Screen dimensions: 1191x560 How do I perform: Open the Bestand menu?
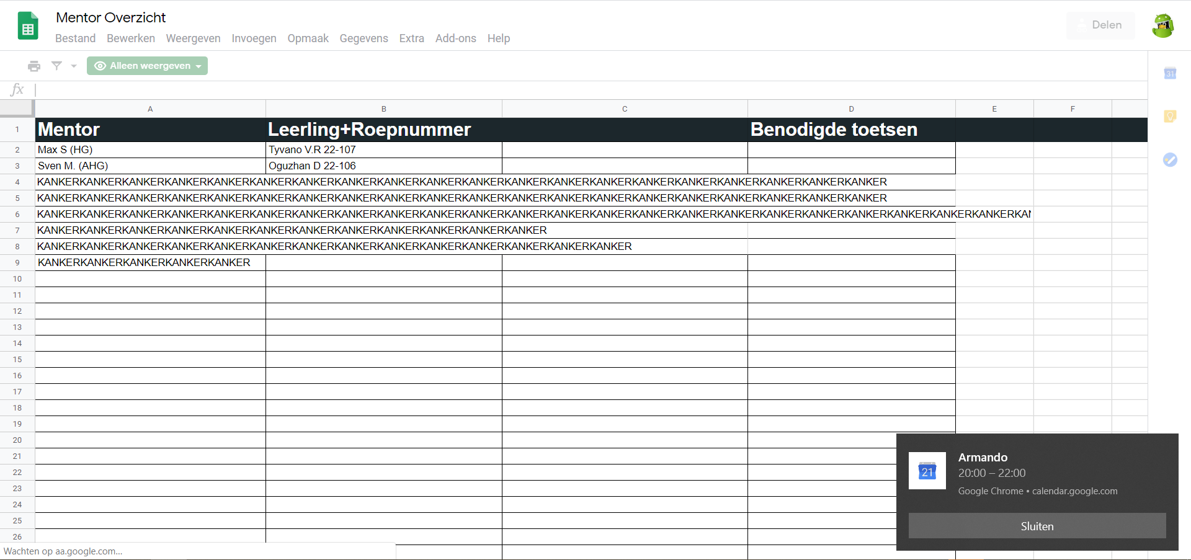click(75, 38)
